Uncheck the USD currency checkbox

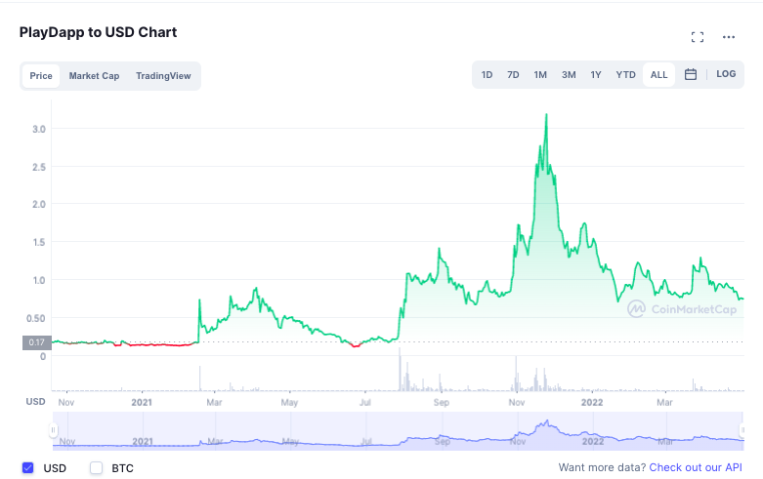tap(28, 468)
